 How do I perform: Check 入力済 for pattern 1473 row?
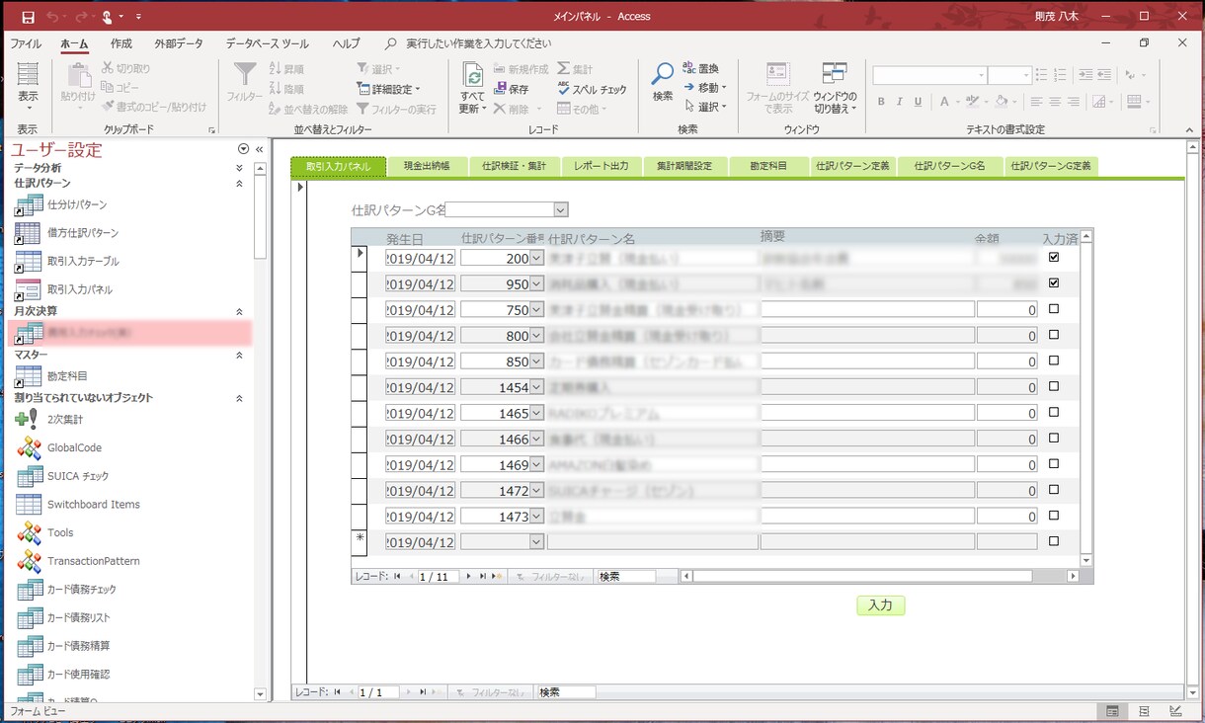click(x=1054, y=516)
